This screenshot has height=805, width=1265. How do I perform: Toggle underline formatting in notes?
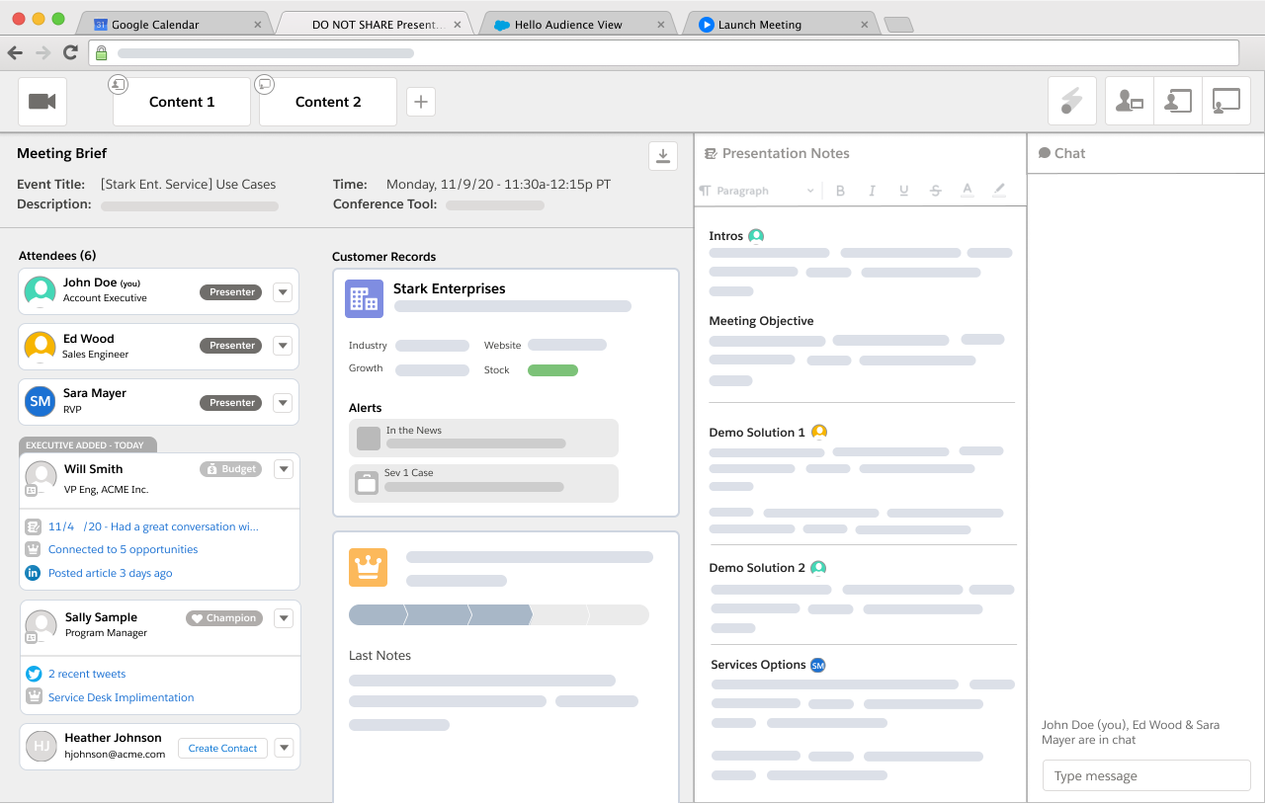[x=903, y=191]
